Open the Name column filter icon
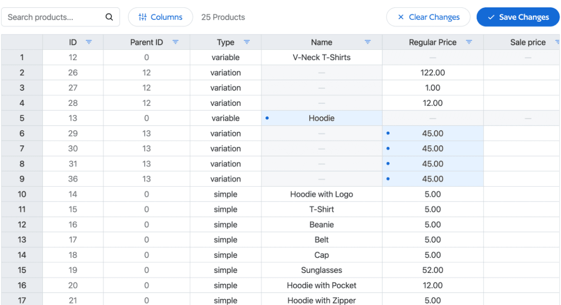561x305 pixels. click(367, 42)
